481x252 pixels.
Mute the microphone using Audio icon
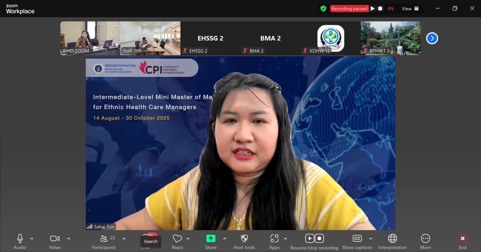20,239
